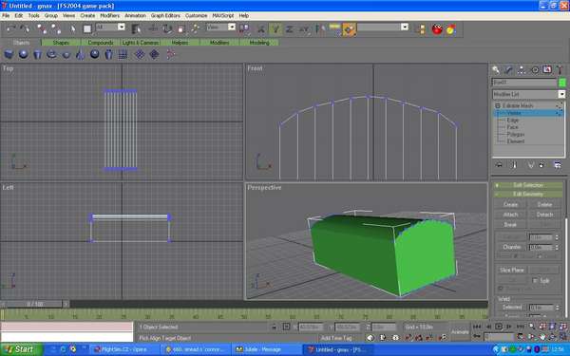Expand the Soft Selection rollout
This screenshot has width=570, height=356.
tap(528, 185)
